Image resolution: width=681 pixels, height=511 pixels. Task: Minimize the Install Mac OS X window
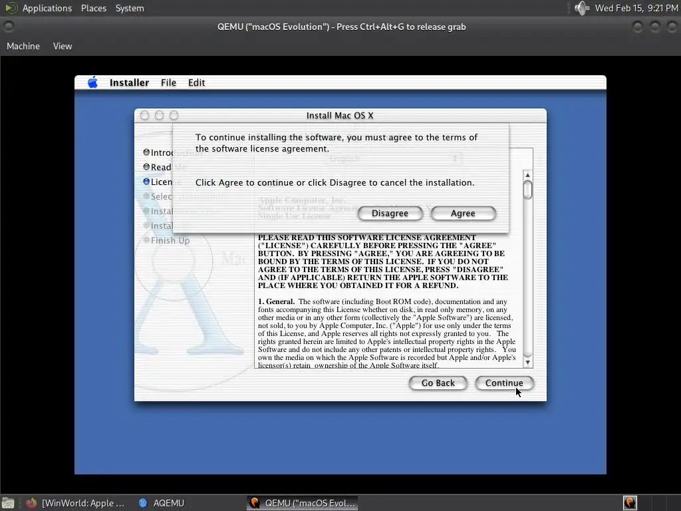[x=160, y=115]
